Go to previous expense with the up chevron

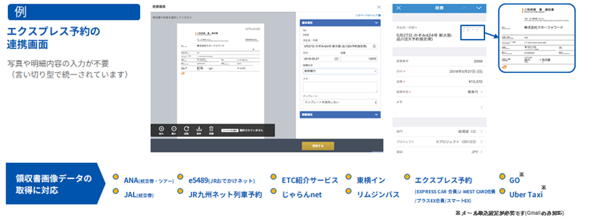465,7
